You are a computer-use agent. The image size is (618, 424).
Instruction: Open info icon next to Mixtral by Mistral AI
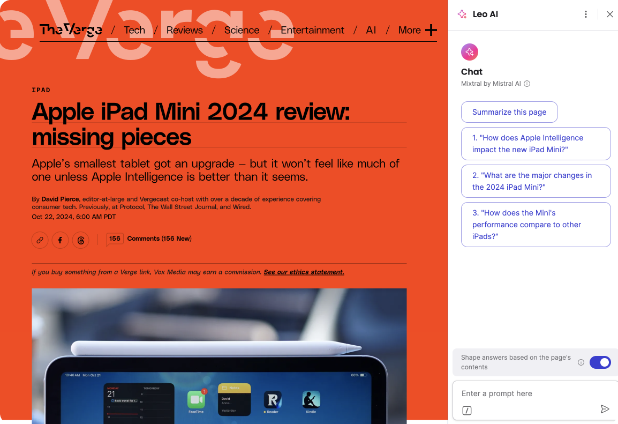click(x=527, y=84)
